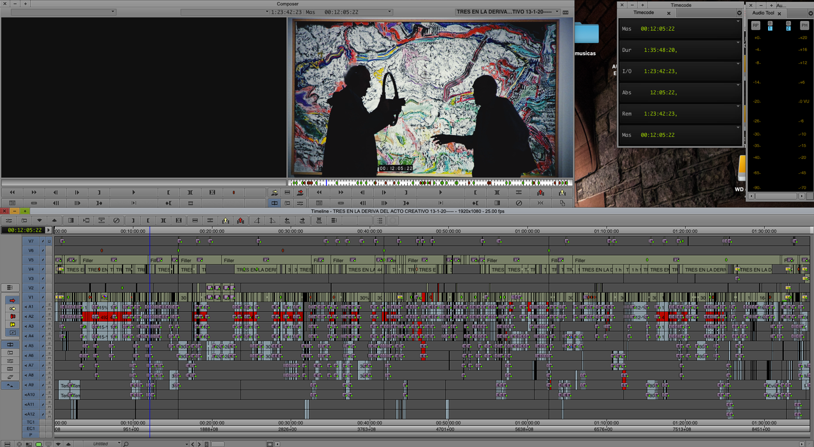
Task: Click position bar under record monitor
Action: pyautogui.click(x=430, y=183)
